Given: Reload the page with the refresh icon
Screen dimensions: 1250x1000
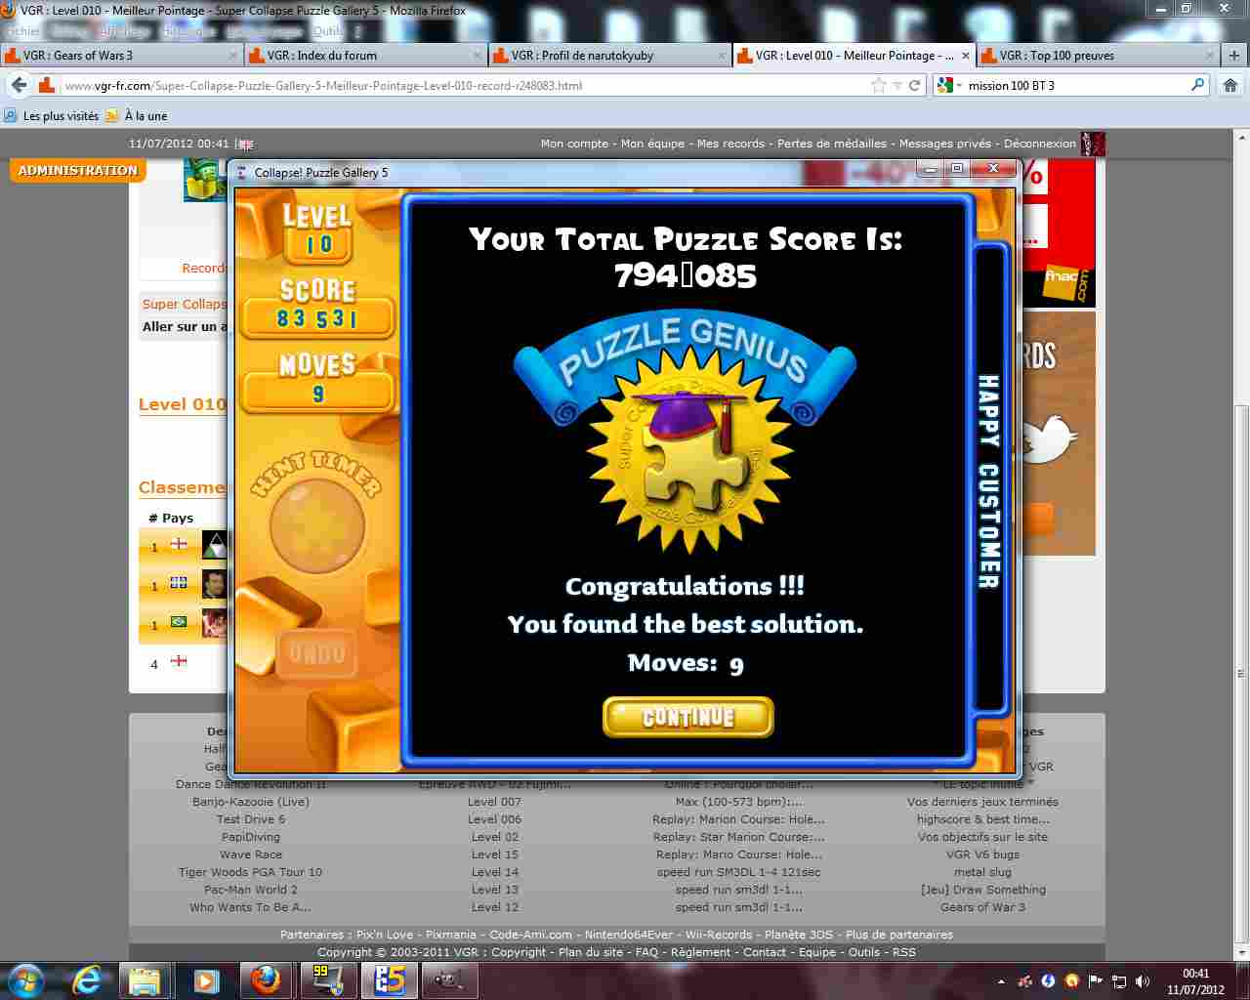Looking at the screenshot, I should [x=915, y=85].
